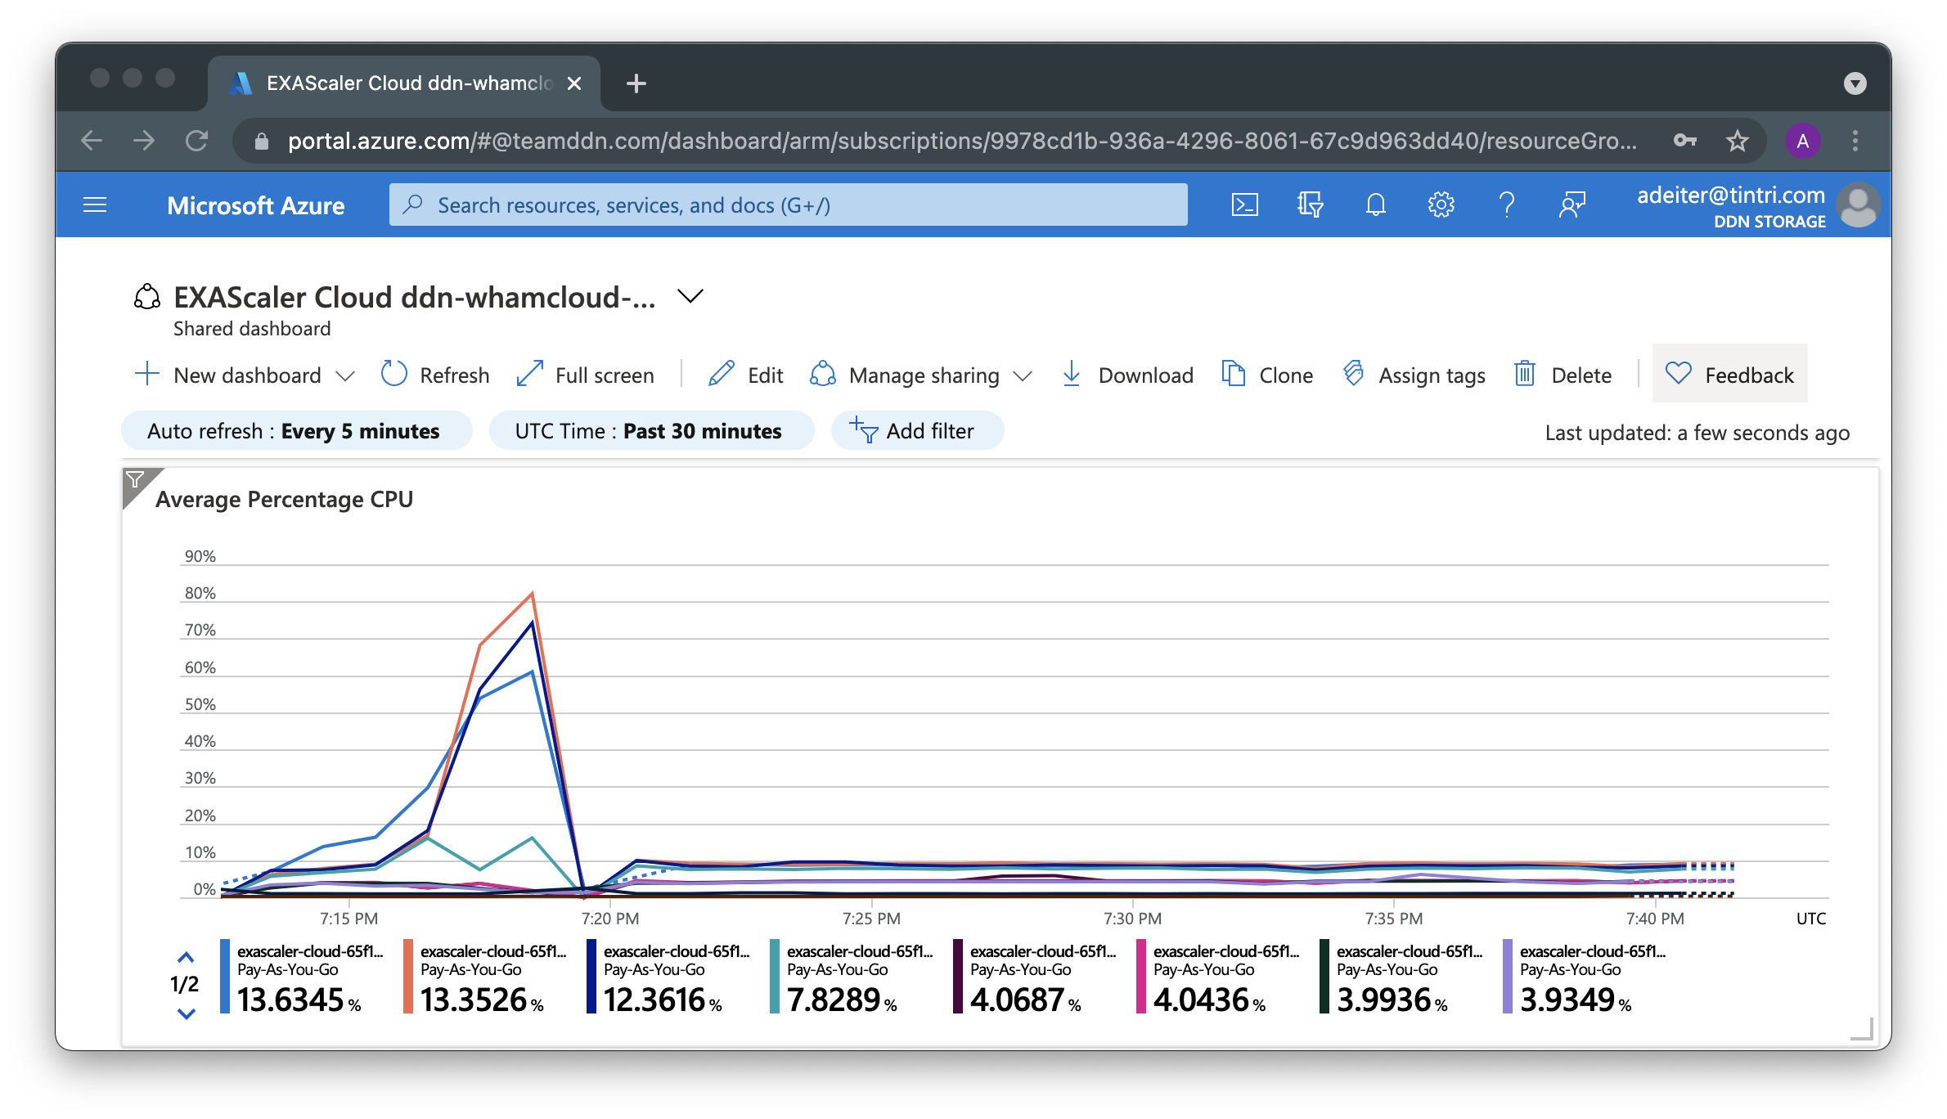Screen dimensions: 1947x1119
Task: Click the chart filter funnel icon
Action: 136,480
